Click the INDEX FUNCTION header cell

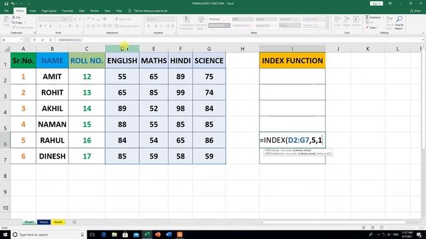(292, 60)
